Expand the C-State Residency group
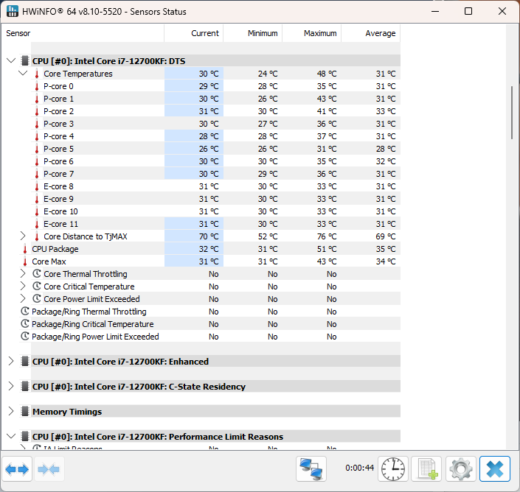The width and height of the screenshot is (520, 492). coord(11,387)
